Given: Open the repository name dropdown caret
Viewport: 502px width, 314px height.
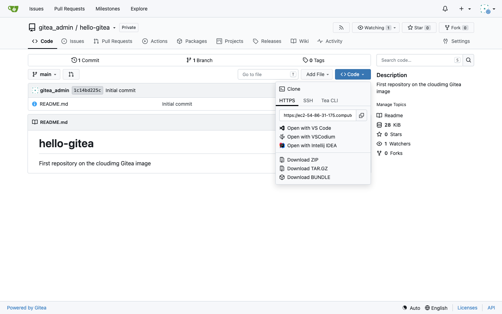Looking at the screenshot, I should pos(114,28).
